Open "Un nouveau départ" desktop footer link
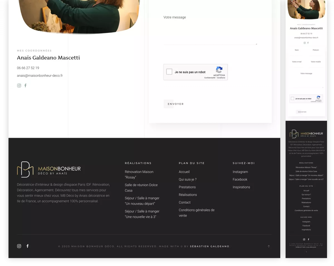 [x=142, y=201]
